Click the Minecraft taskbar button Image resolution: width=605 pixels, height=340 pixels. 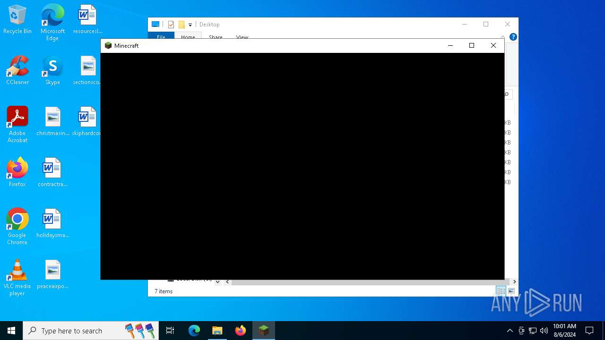click(264, 331)
